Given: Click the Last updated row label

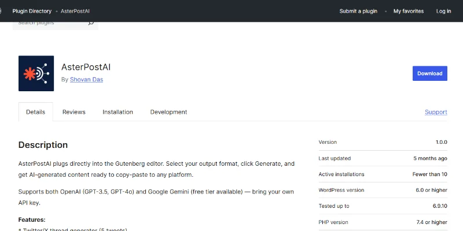Looking at the screenshot, I should [x=335, y=158].
